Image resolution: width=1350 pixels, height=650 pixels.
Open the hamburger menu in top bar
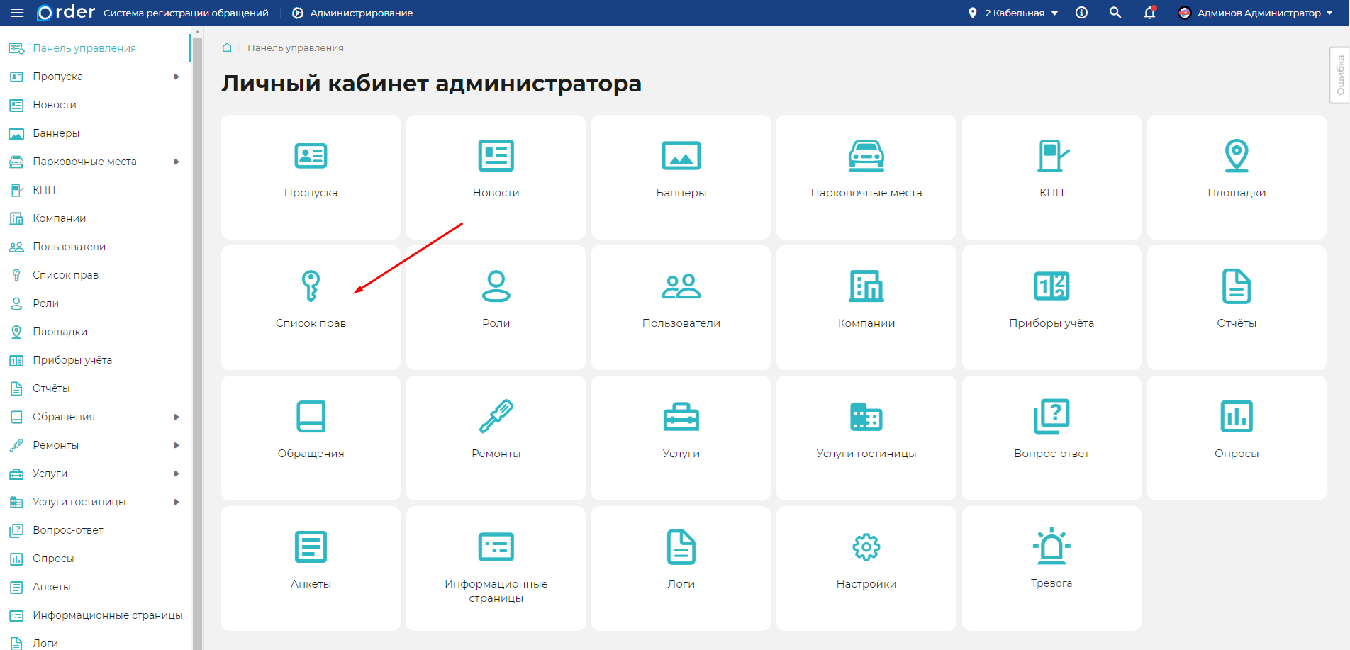pos(17,13)
